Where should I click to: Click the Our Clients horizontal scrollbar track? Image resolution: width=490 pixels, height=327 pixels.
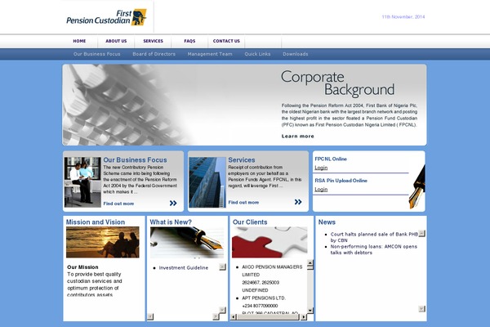269,317
